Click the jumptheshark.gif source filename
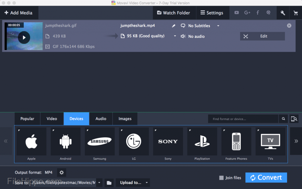This screenshot has height=189, width=302. 61,26
